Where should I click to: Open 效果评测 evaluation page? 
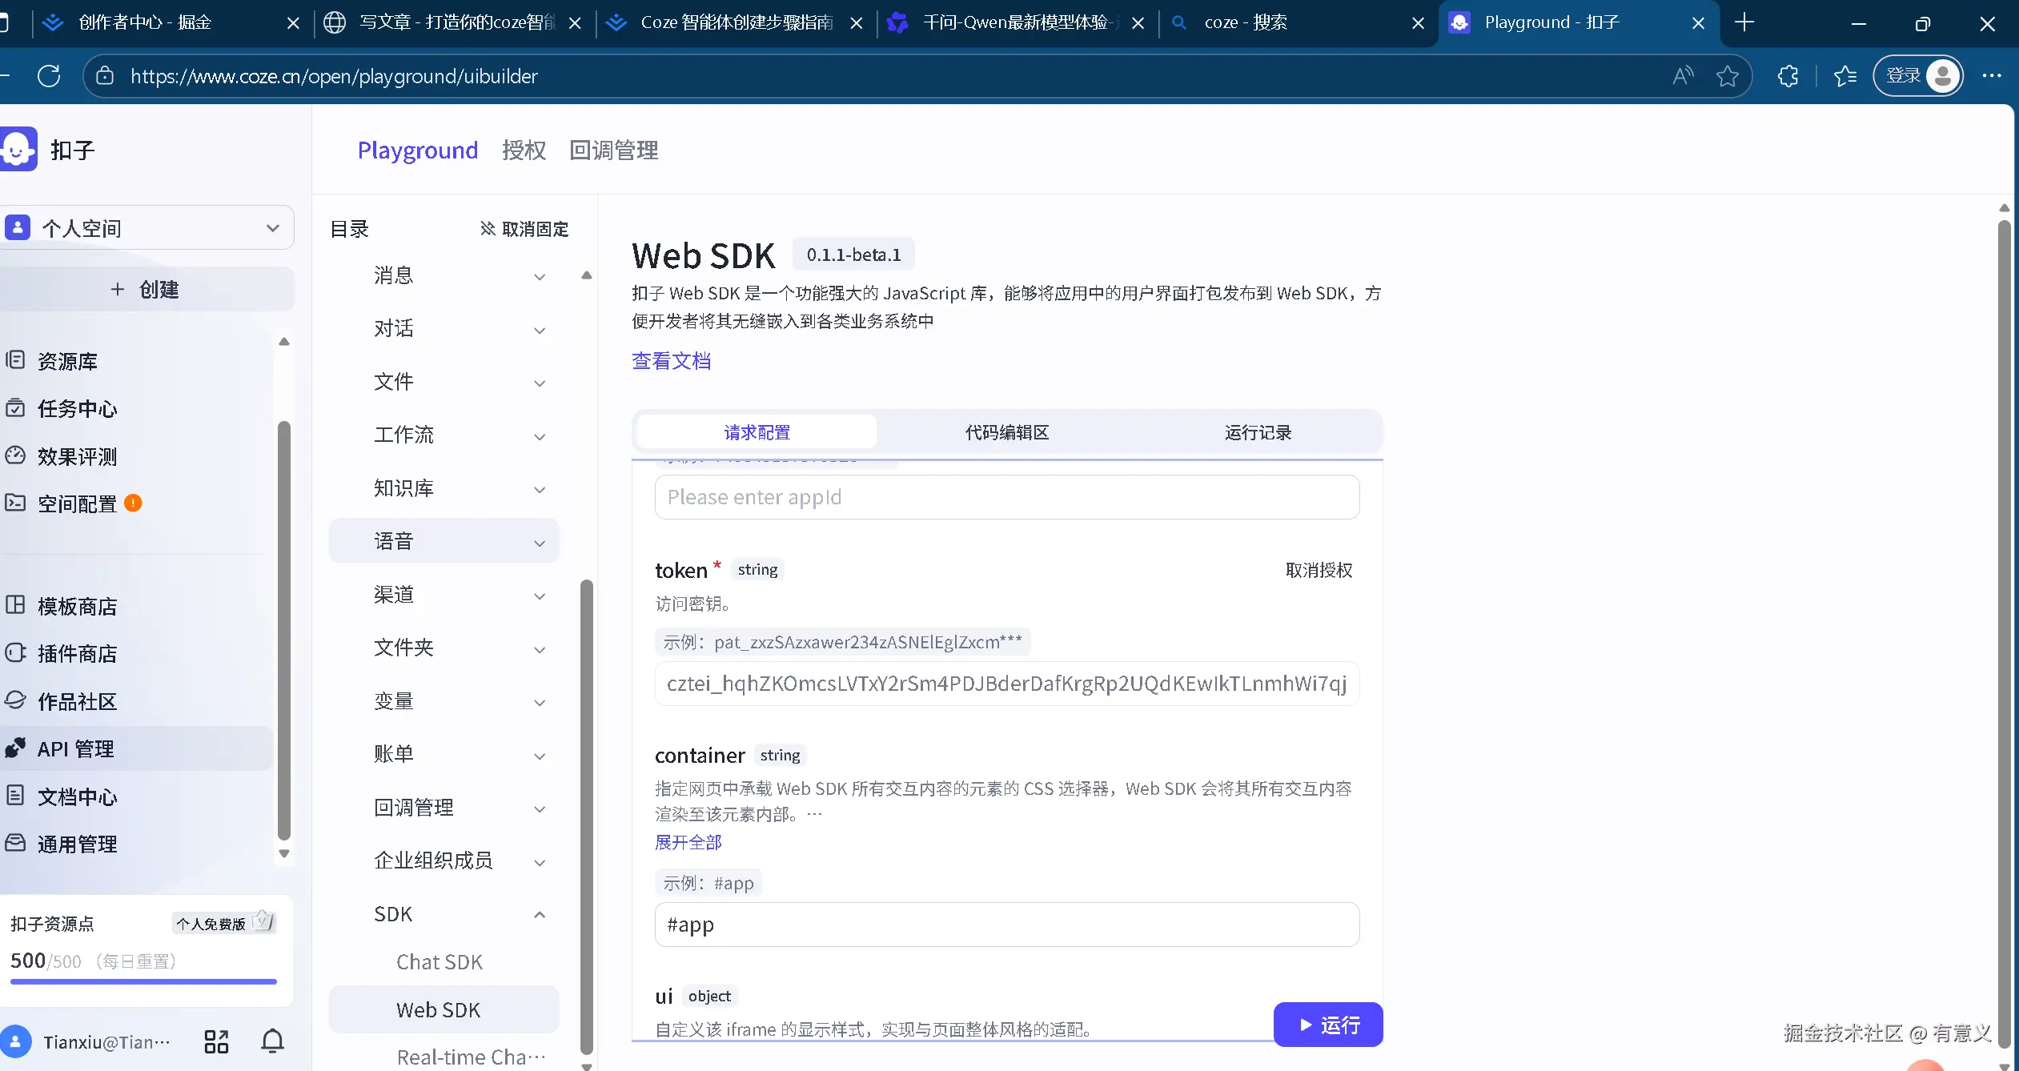(x=77, y=457)
